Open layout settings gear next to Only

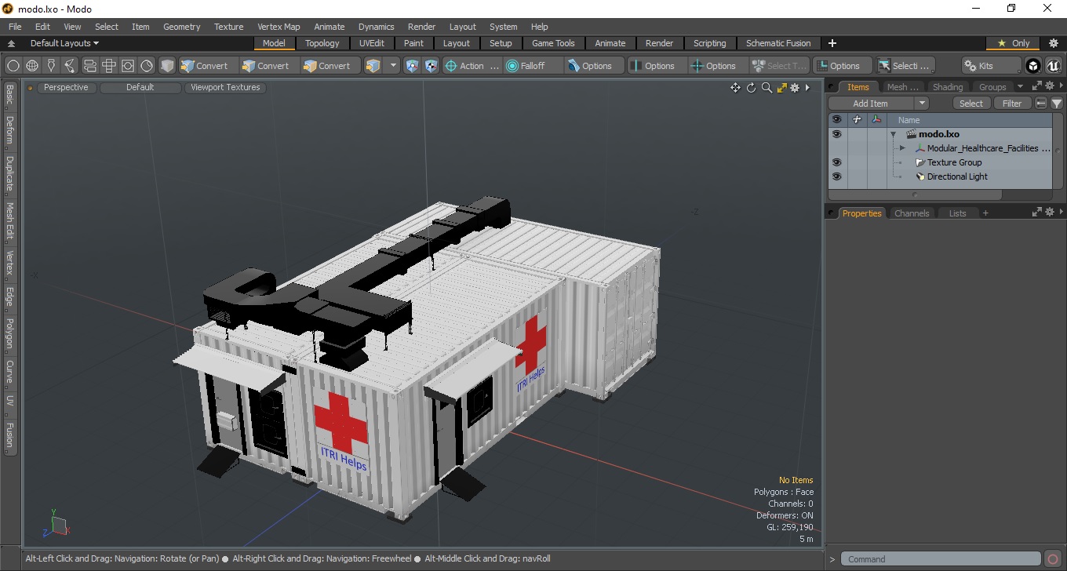click(1054, 43)
